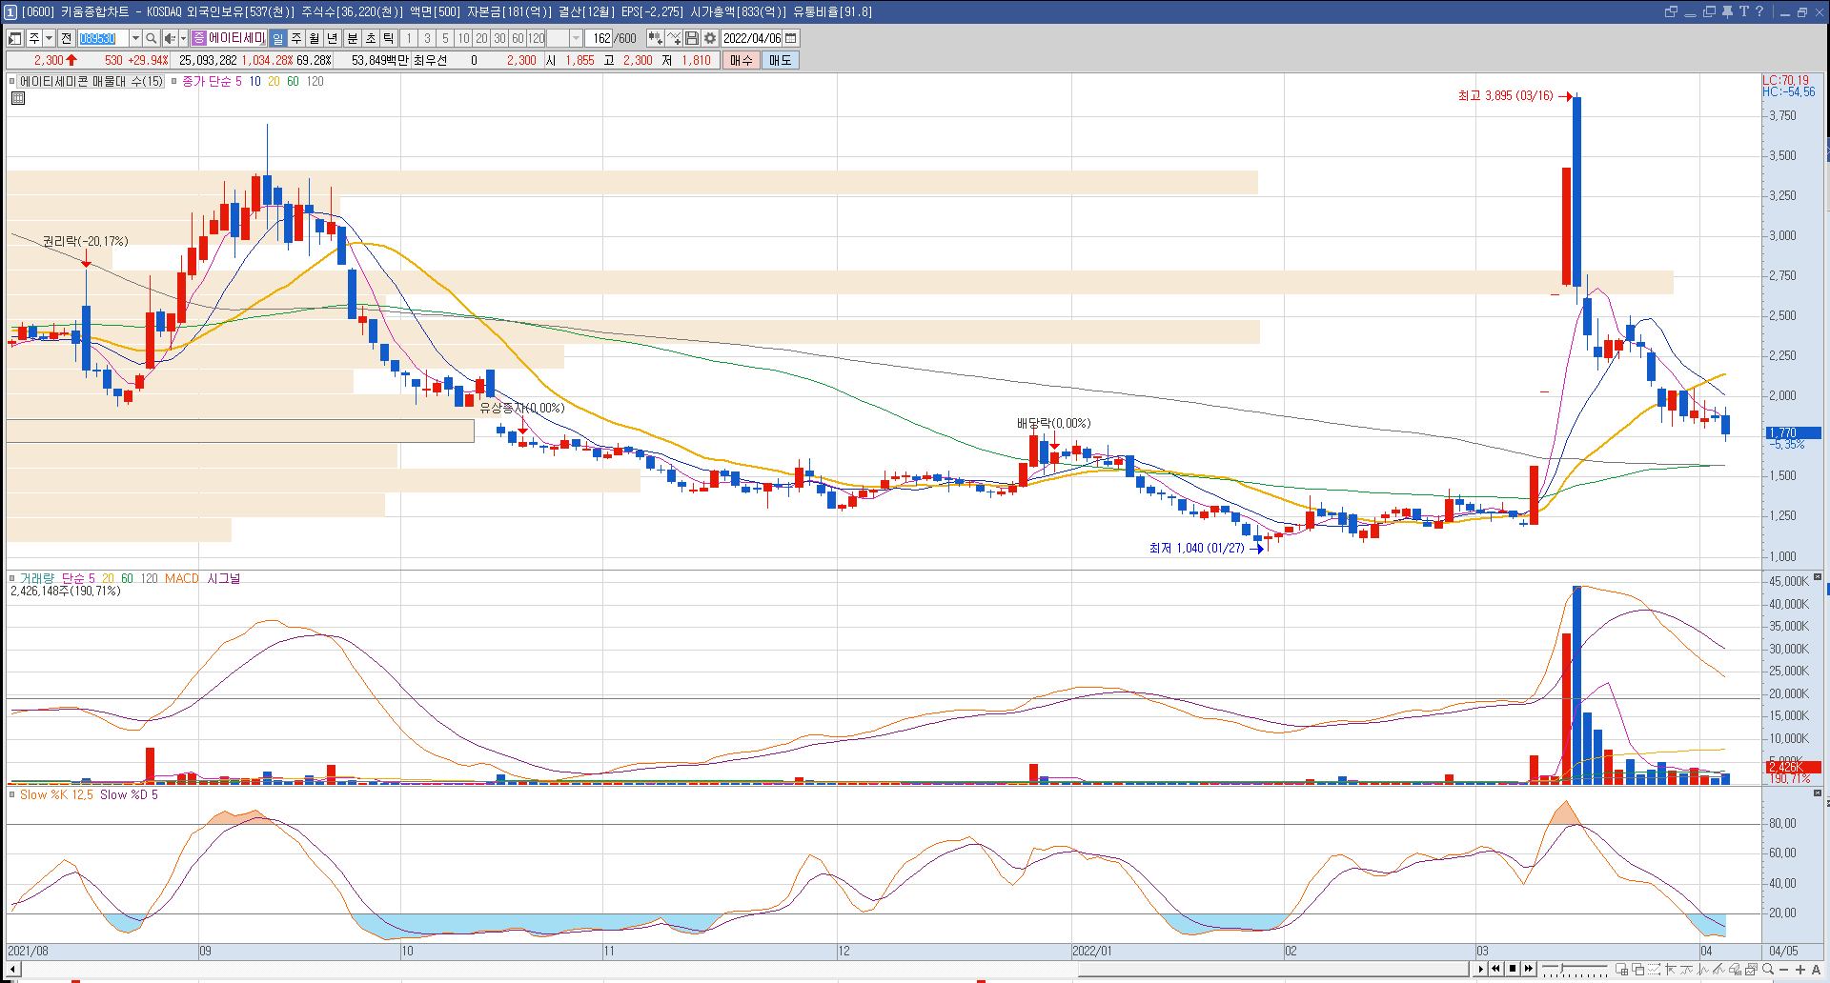The height and width of the screenshot is (983, 1830).
Task: Click the T font-size icon in title bar
Action: (x=1744, y=11)
